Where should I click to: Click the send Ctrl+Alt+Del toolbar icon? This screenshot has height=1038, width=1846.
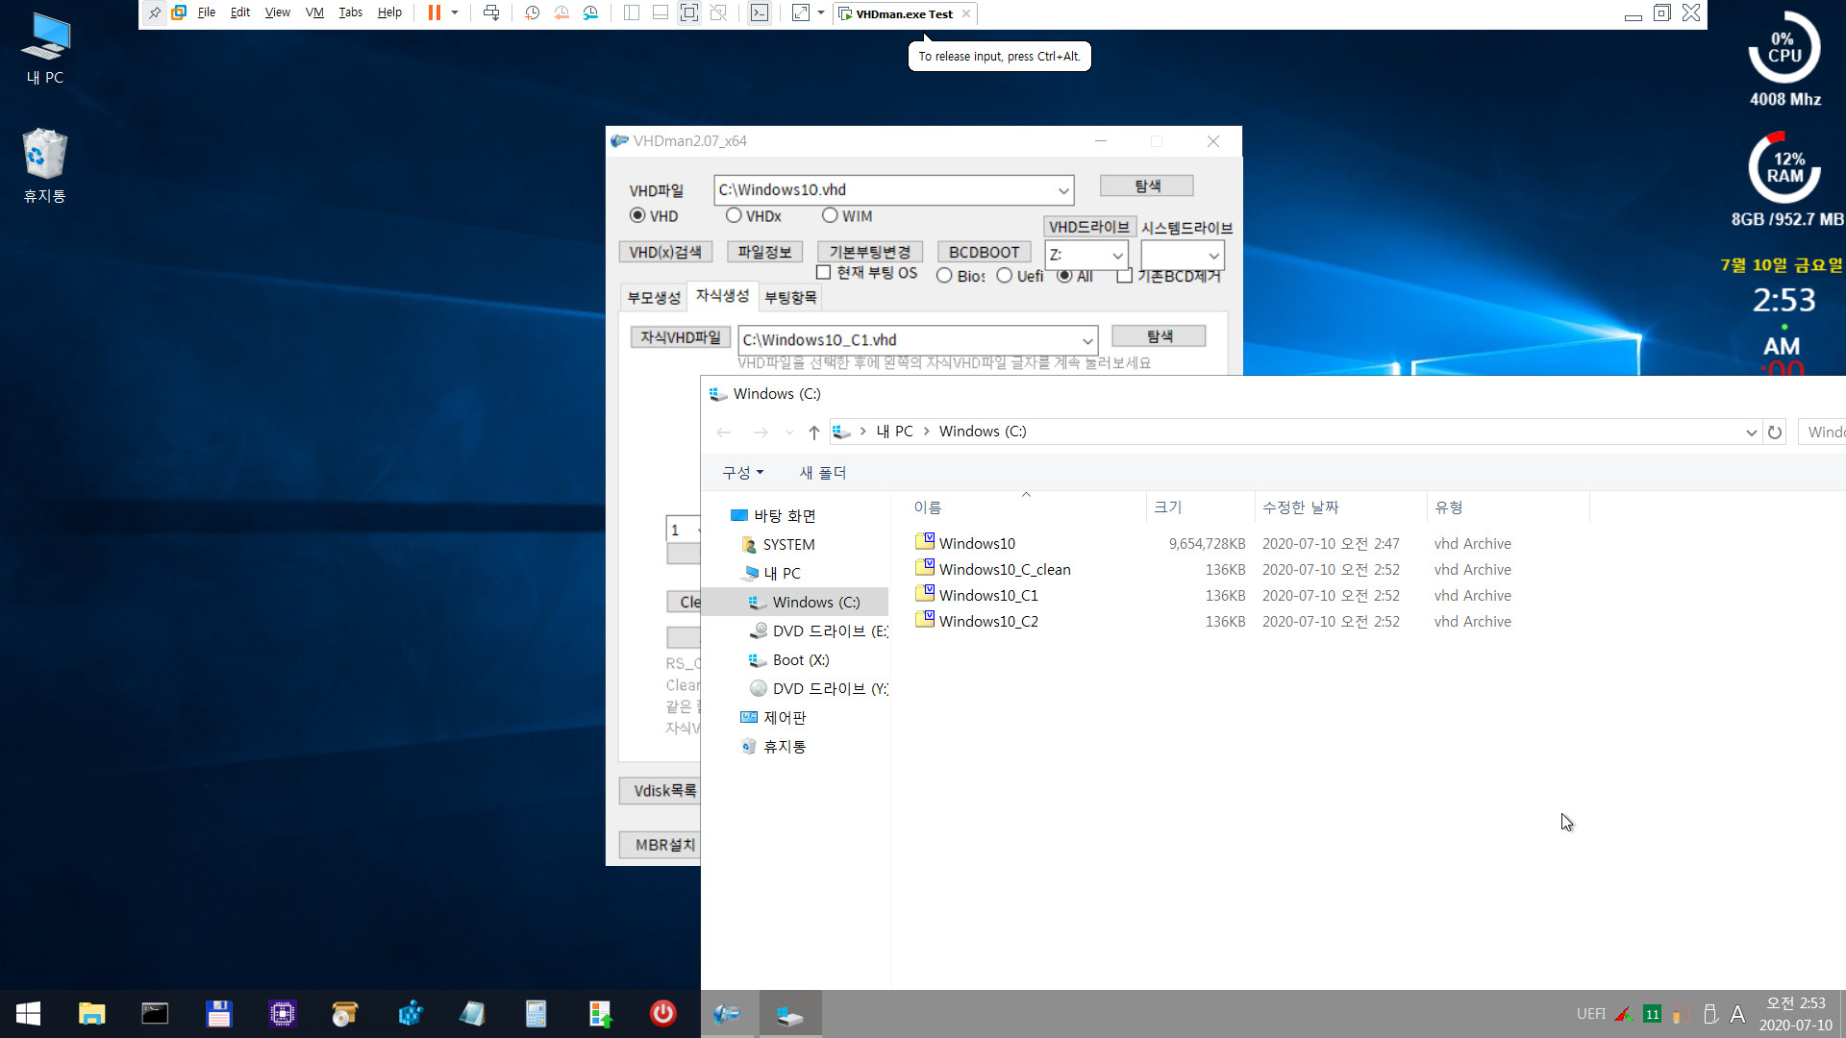[491, 13]
